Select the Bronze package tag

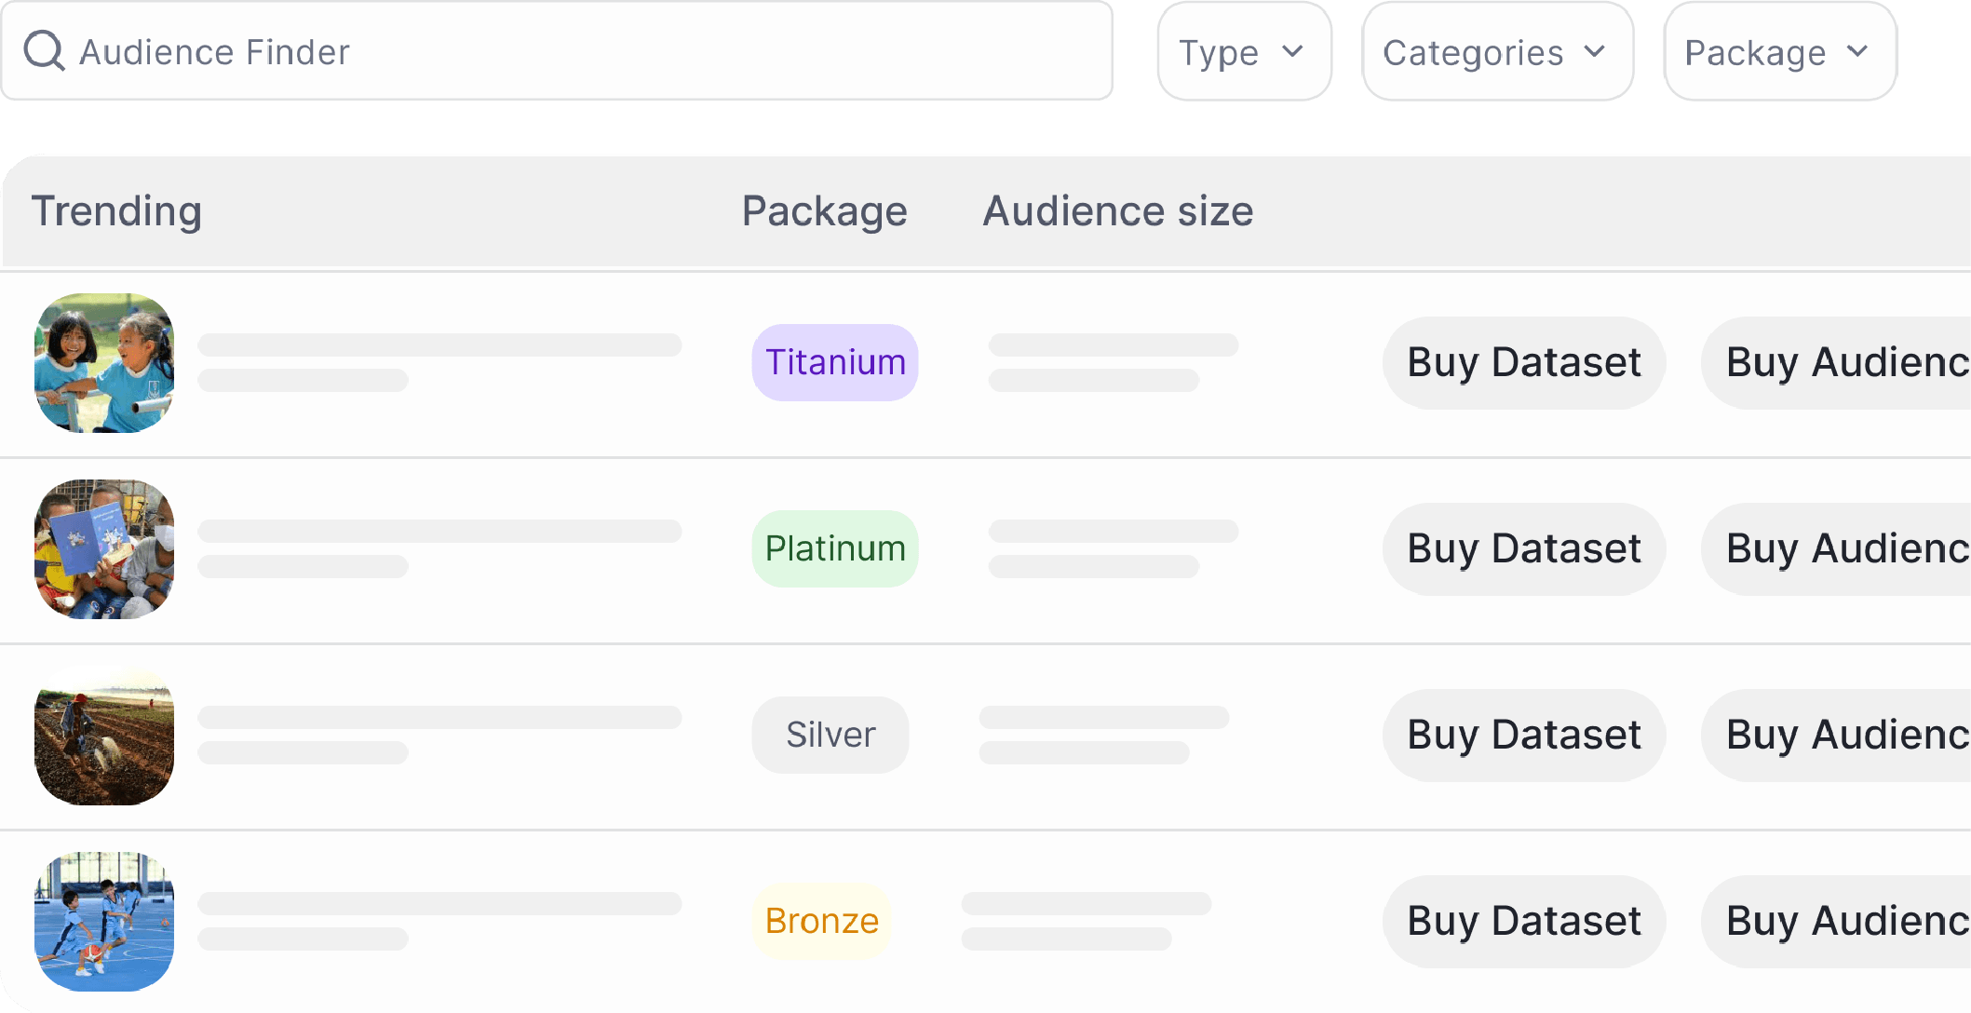[821, 921]
